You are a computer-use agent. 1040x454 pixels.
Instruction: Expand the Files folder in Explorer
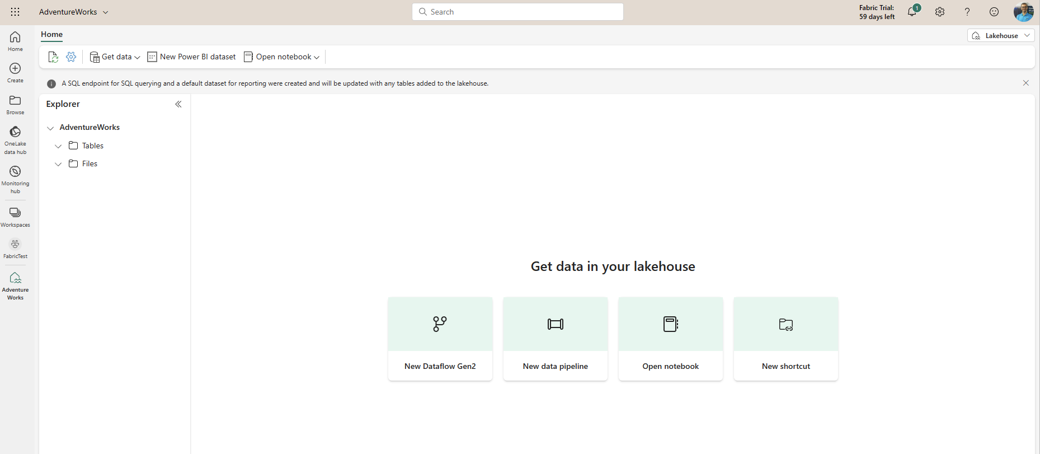[x=58, y=164]
